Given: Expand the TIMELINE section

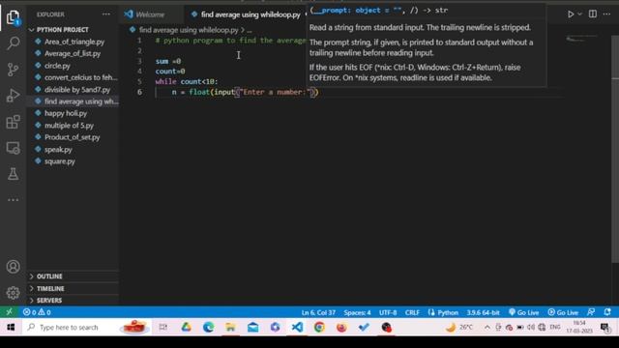Looking at the screenshot, I should 50,288.
